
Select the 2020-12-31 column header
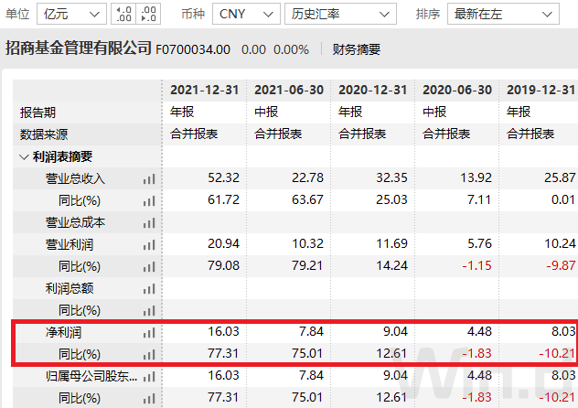[373, 90]
